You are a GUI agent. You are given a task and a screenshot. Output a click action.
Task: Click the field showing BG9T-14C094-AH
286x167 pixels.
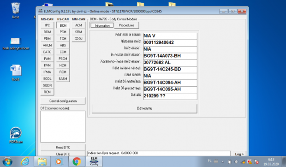click(x=170, y=83)
